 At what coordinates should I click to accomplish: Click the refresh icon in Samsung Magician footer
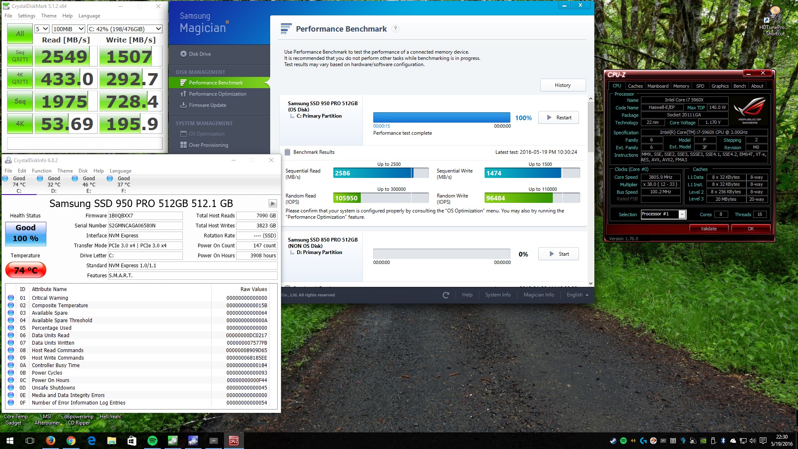click(446, 295)
